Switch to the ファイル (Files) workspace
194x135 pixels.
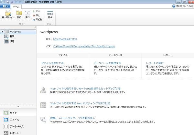14,120
